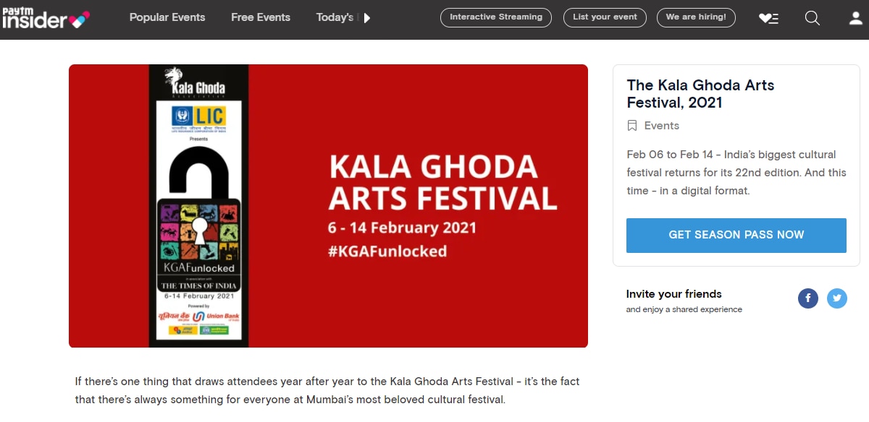Open the We are hiring! button
Screen dimensions: 869x422
pos(696,17)
